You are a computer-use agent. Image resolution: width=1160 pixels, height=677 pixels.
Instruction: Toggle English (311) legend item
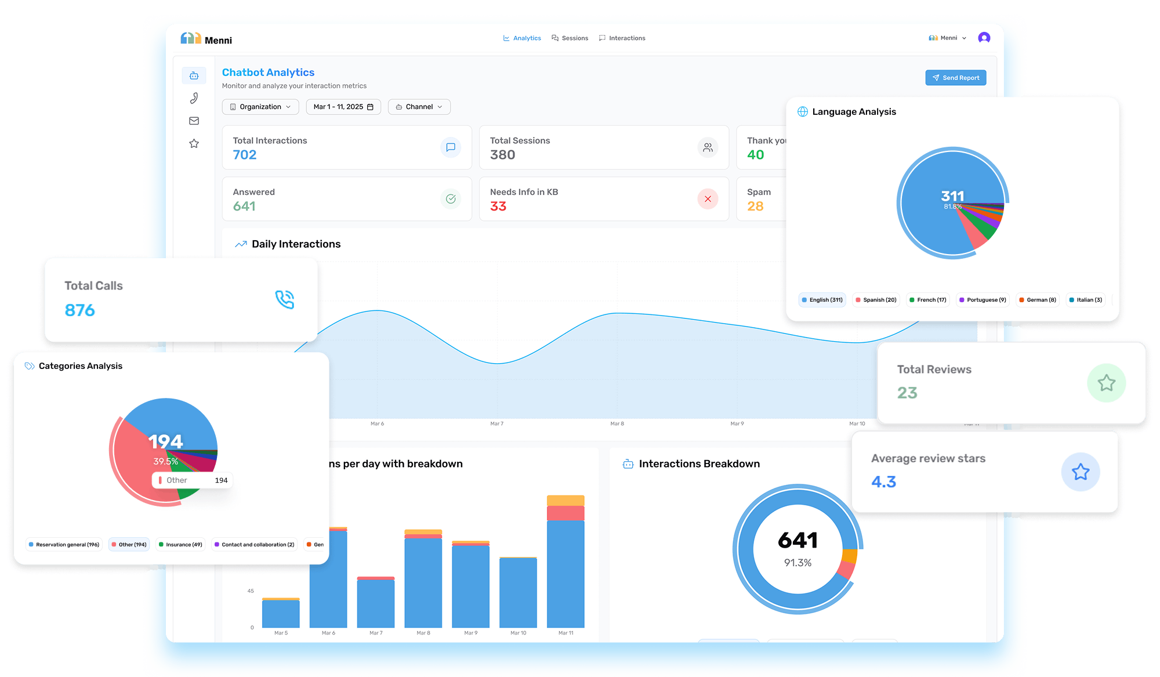(x=822, y=300)
